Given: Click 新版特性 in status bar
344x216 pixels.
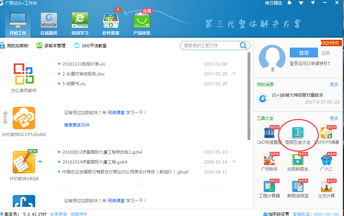Looking at the screenshot, I should tap(79, 214).
